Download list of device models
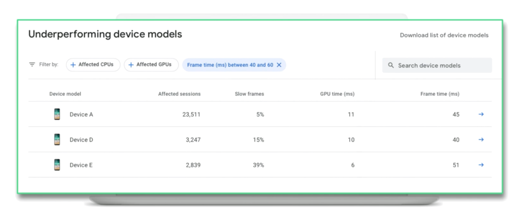520x218 pixels. coord(444,35)
